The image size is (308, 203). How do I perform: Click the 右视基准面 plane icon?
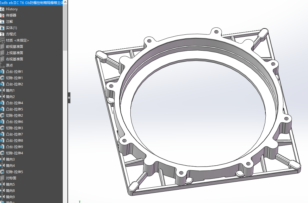[x=2, y=59]
